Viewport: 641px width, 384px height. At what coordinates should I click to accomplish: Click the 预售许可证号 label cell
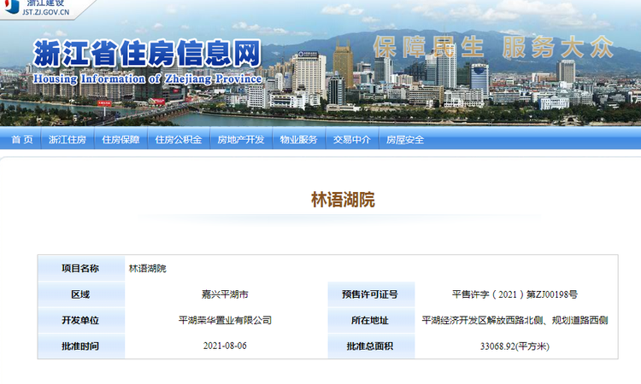coord(371,294)
